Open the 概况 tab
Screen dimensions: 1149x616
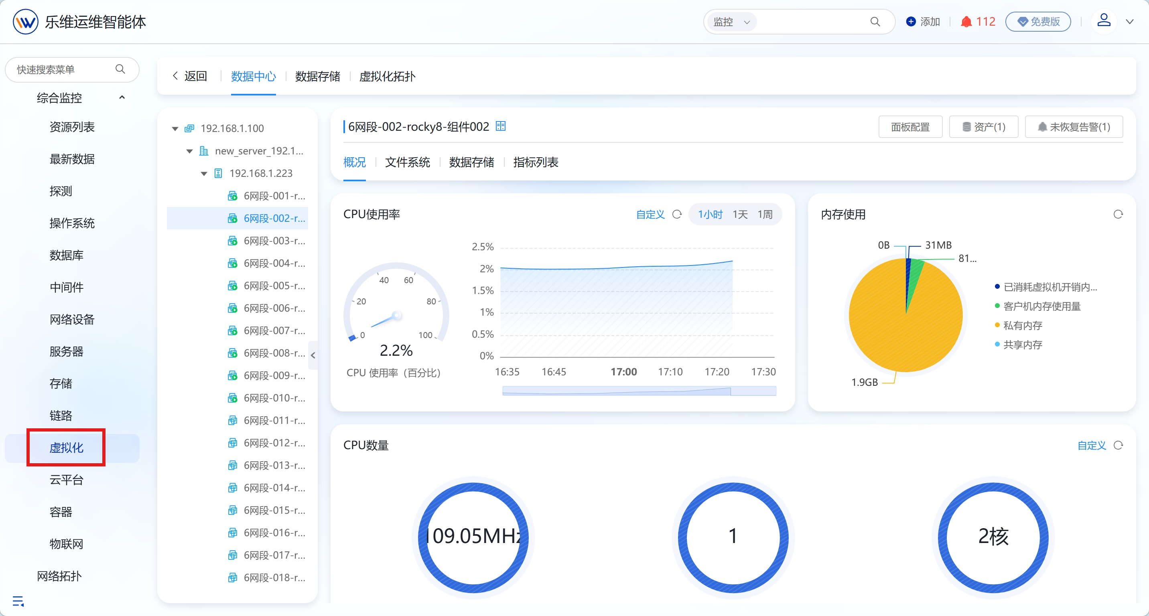point(355,162)
